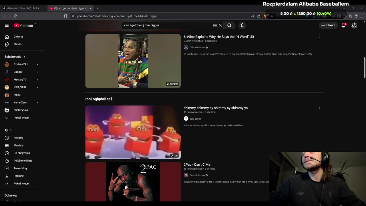Toggle the browser sidebar panel icon
Screen dimensions: 366x206
(339, 16)
